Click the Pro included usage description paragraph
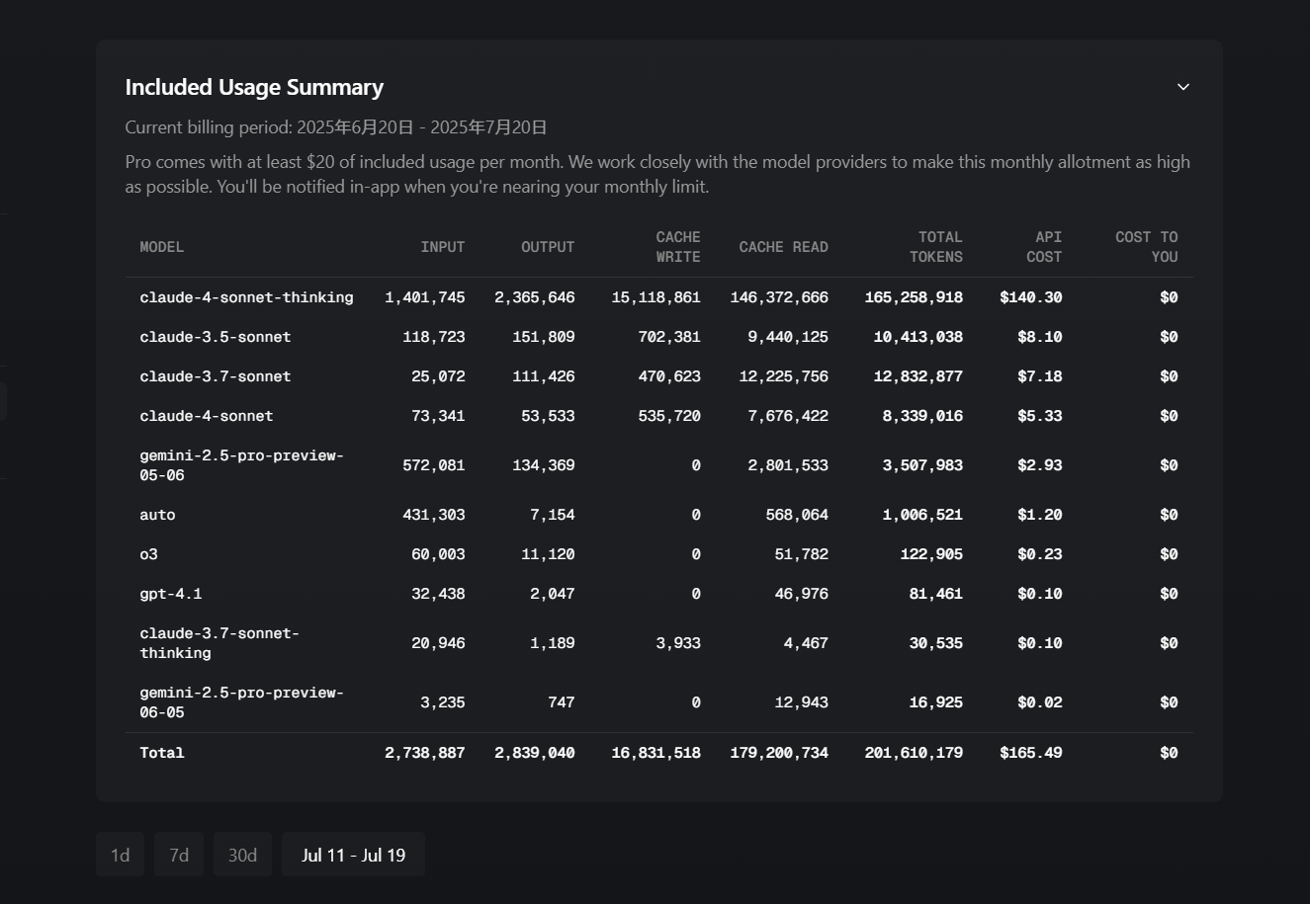 (x=657, y=174)
